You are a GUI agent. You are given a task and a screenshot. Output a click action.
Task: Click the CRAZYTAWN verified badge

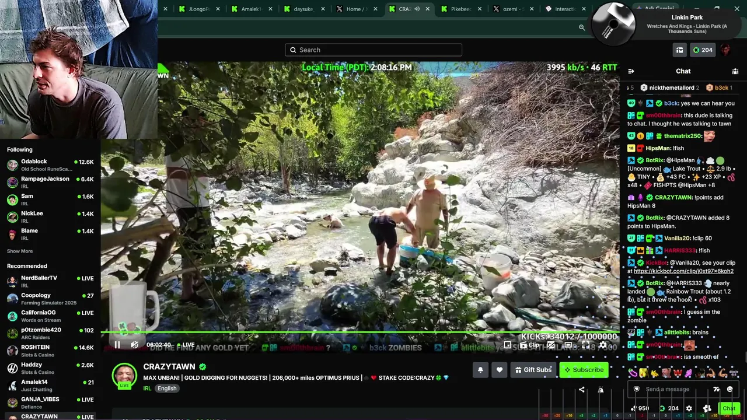click(203, 367)
